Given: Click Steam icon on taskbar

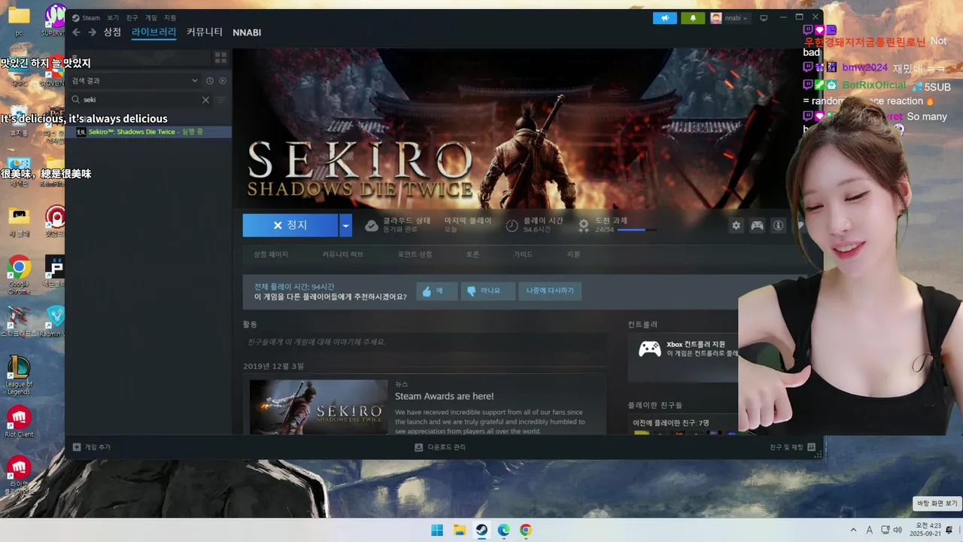Looking at the screenshot, I should point(481,530).
